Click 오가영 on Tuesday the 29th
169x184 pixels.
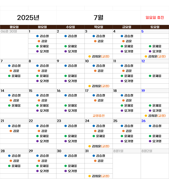click(x=43, y=171)
